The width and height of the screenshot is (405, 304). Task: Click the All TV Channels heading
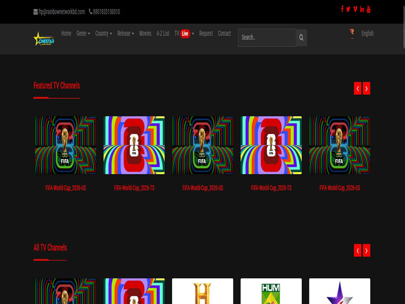(50, 248)
